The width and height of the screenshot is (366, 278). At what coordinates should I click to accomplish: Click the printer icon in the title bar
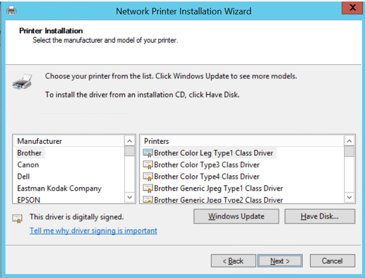click(11, 10)
